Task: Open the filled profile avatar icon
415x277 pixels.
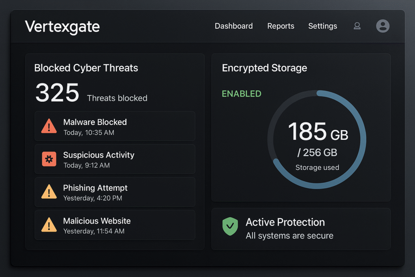Action: pos(383,26)
